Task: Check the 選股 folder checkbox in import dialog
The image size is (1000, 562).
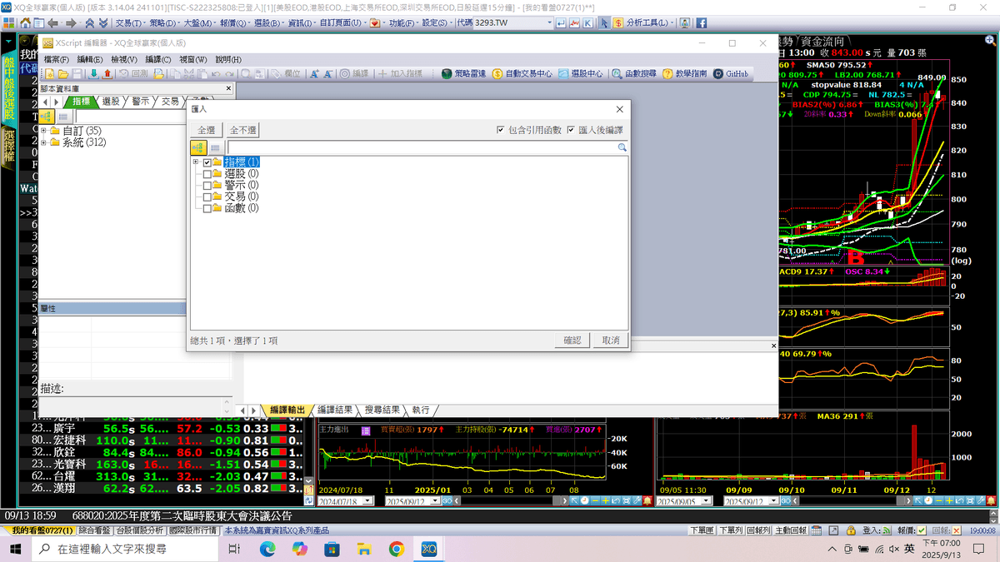Action: (x=207, y=174)
